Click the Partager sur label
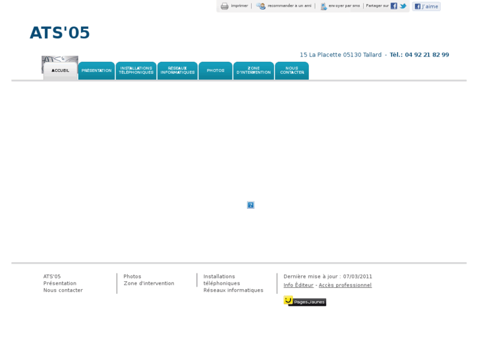 pos(378,6)
